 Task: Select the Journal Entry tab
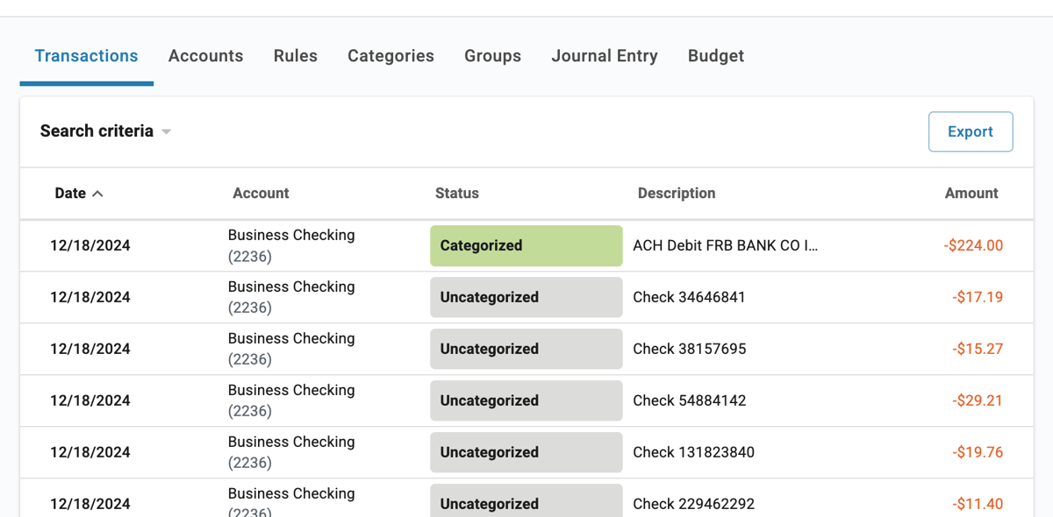(x=604, y=56)
